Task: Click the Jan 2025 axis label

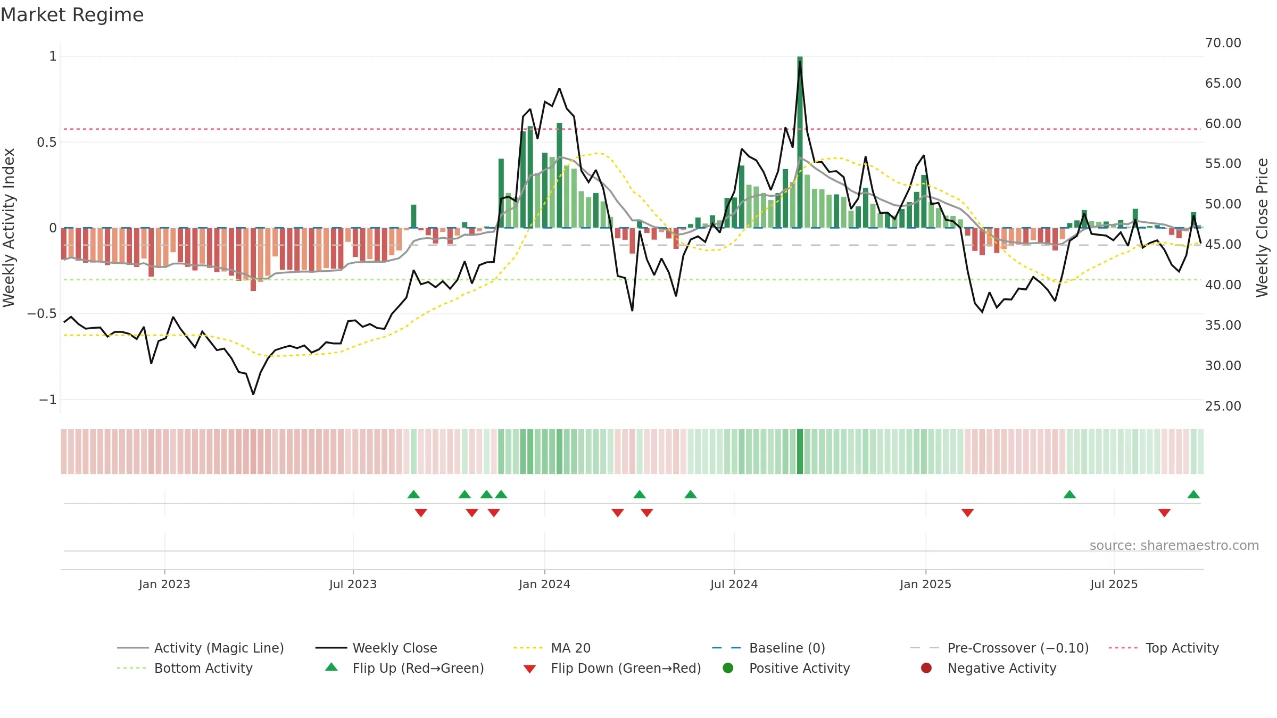Action: 925,585
